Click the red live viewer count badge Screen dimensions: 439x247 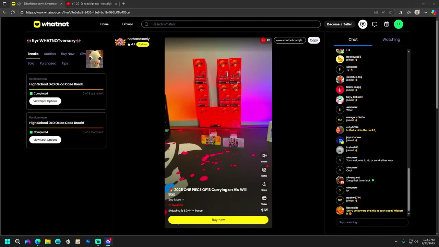pos(265,40)
